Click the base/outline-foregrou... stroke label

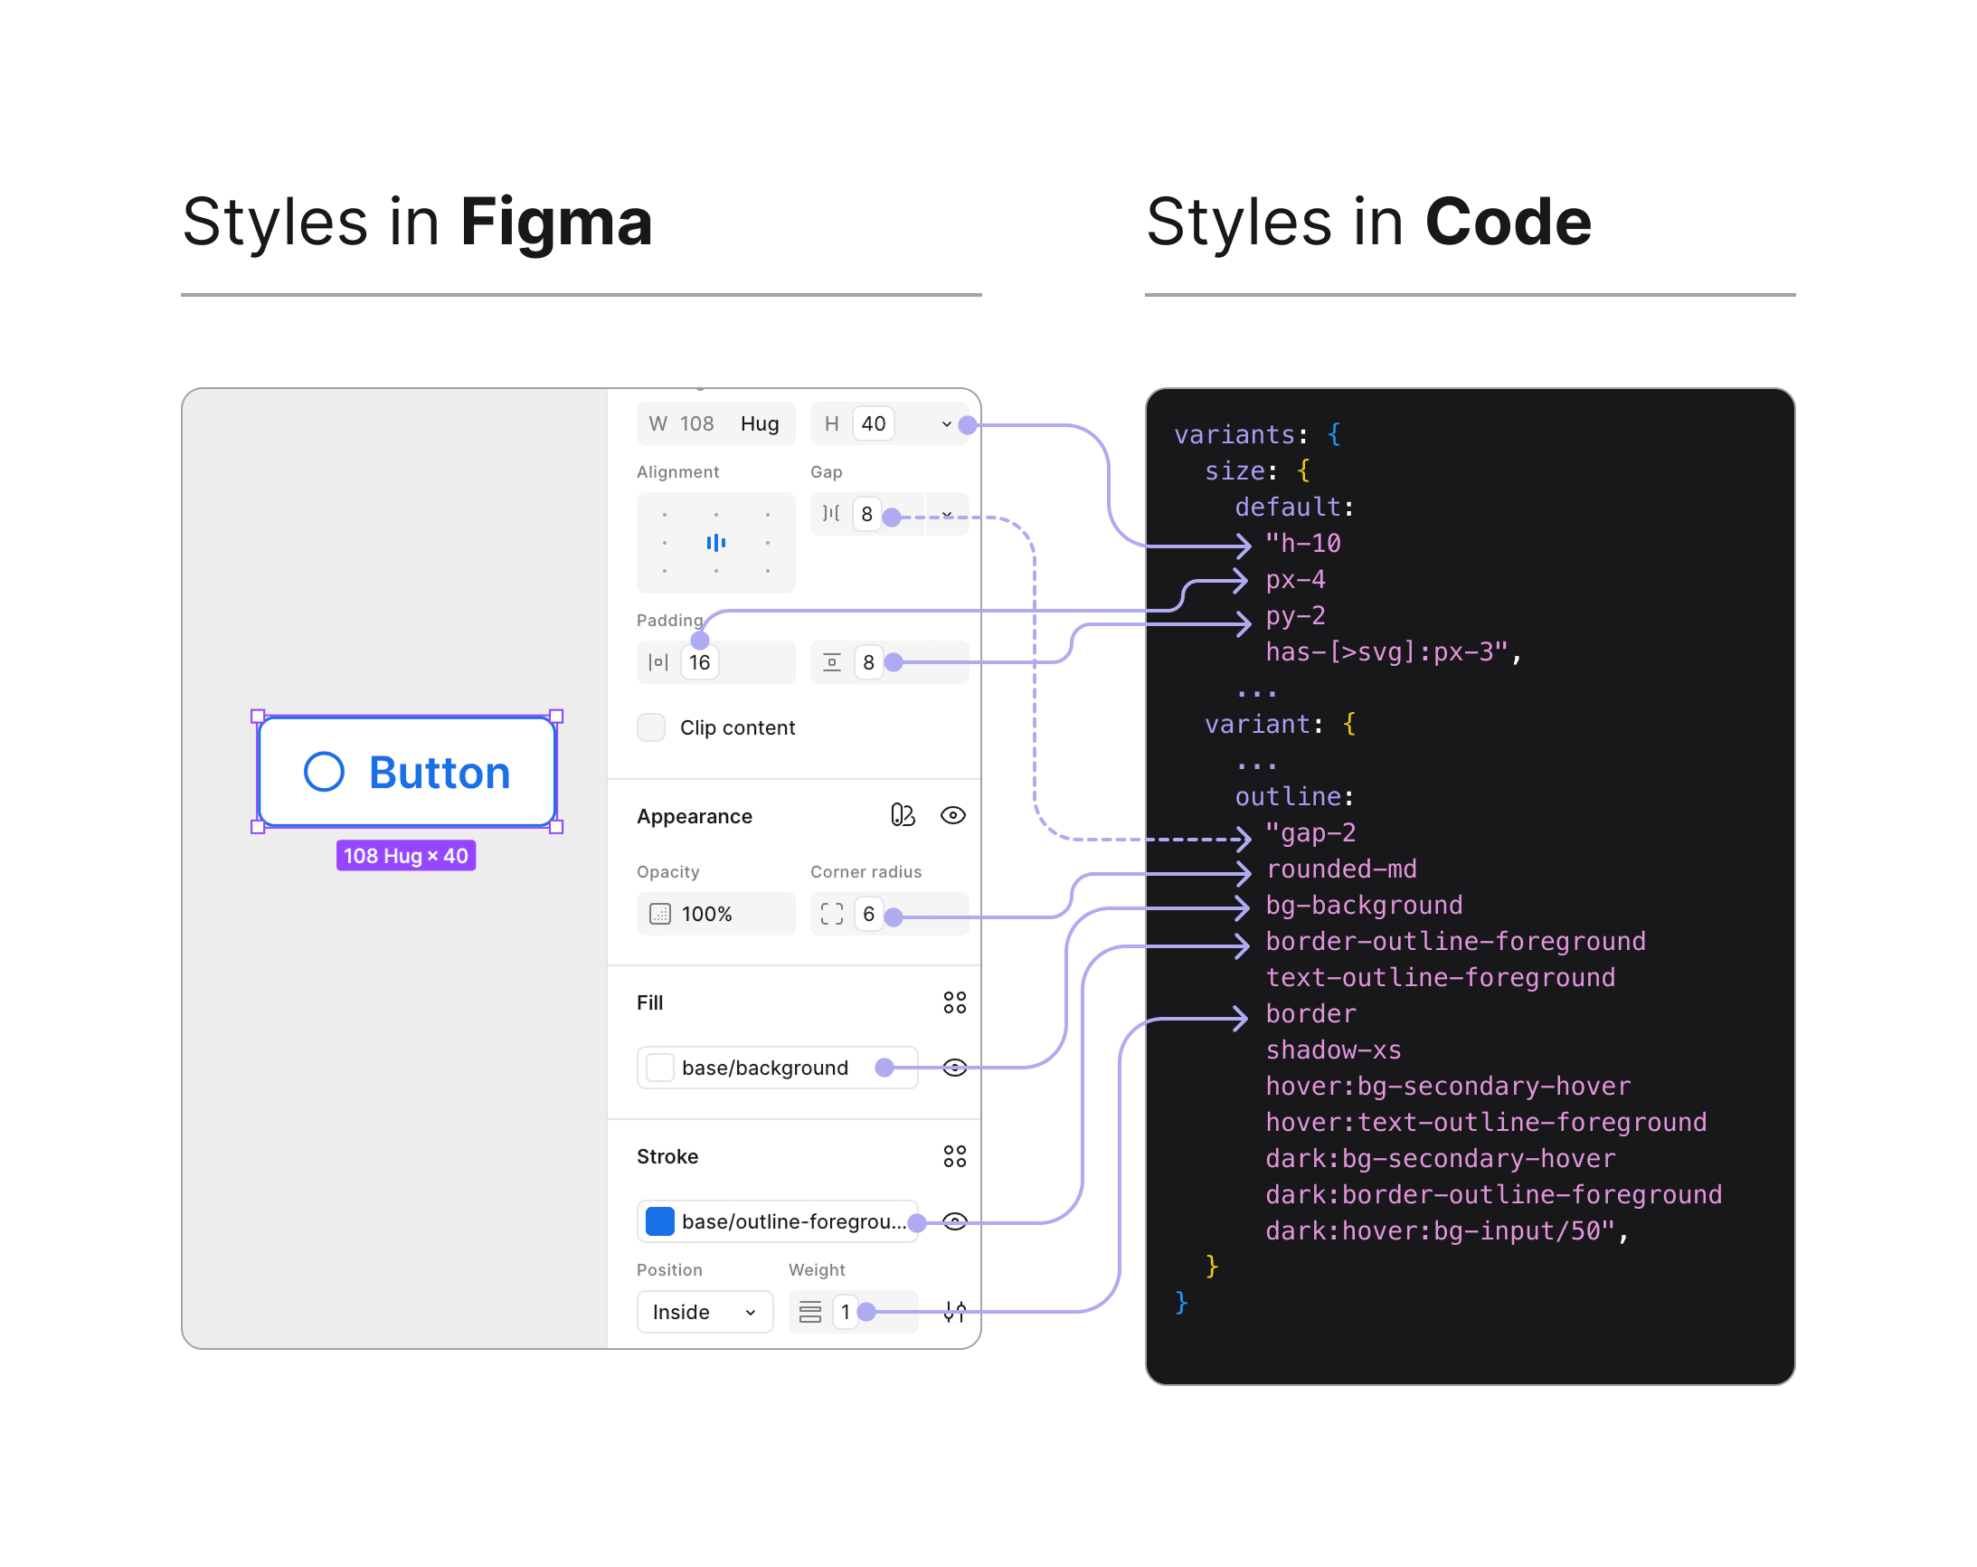794,1221
